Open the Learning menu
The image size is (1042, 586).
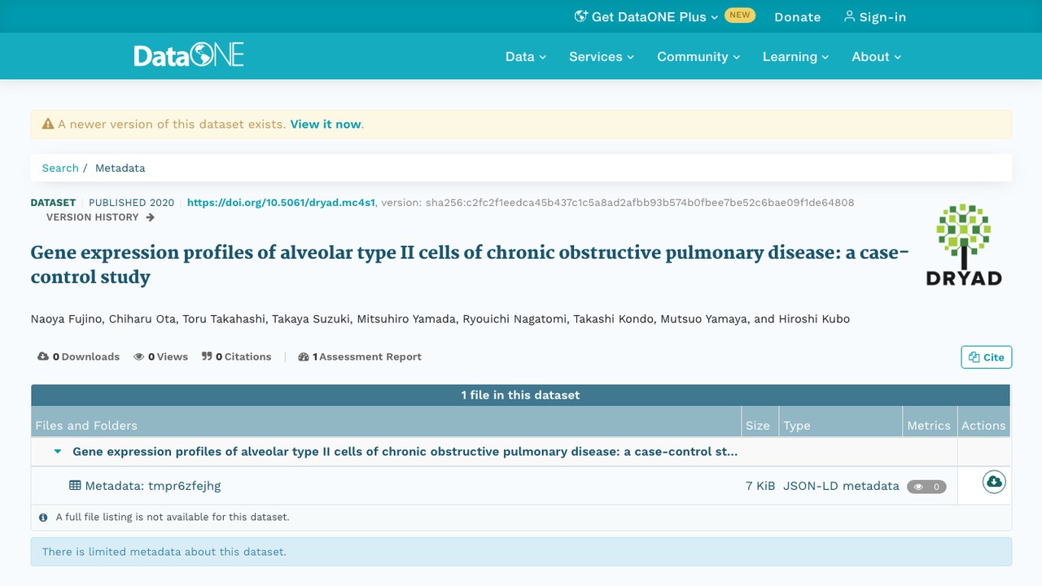(795, 56)
